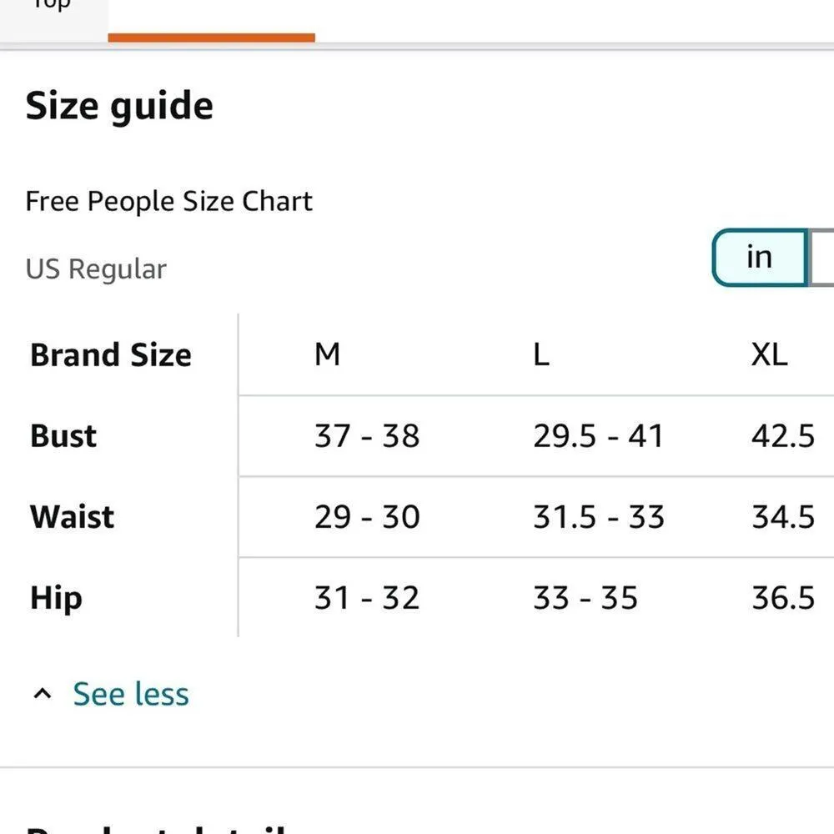Click the M bust cell "37 - 38"
834x834 pixels.
tap(367, 436)
